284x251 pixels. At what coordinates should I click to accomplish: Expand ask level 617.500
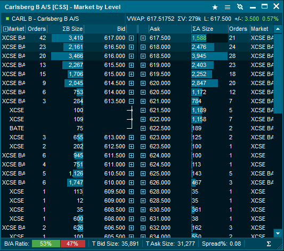pyautogui.click(x=143, y=38)
